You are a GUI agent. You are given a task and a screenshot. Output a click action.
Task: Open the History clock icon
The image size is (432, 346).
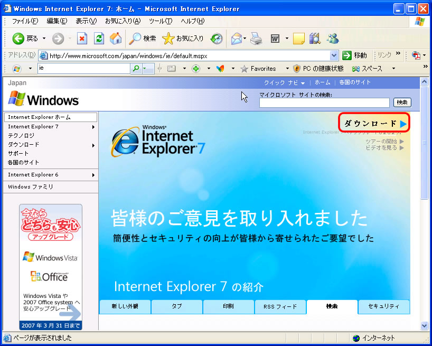coord(217,39)
